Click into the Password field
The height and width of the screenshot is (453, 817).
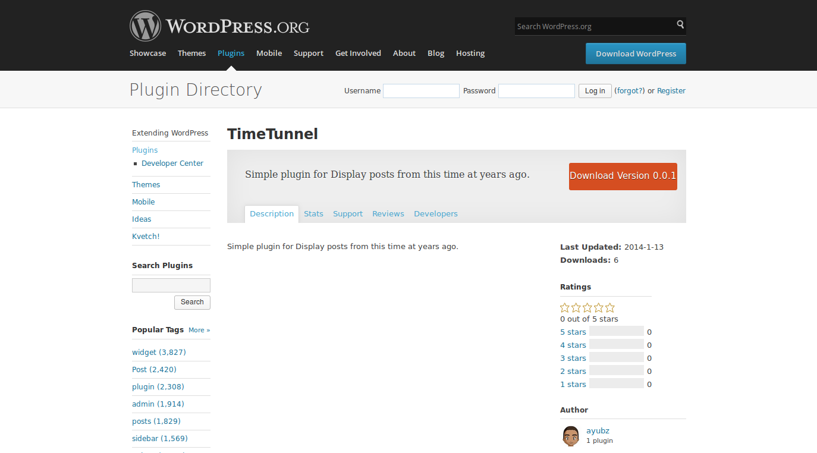536,91
